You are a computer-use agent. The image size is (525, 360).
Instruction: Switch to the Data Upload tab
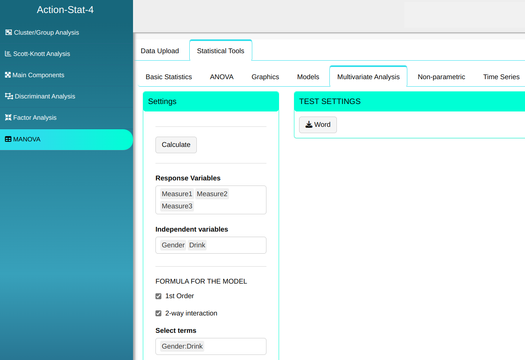coord(160,51)
